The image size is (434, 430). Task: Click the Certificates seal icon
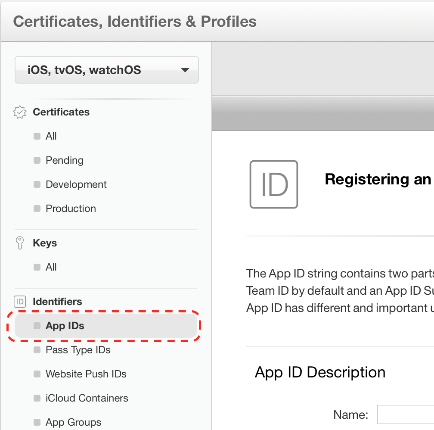(20, 112)
